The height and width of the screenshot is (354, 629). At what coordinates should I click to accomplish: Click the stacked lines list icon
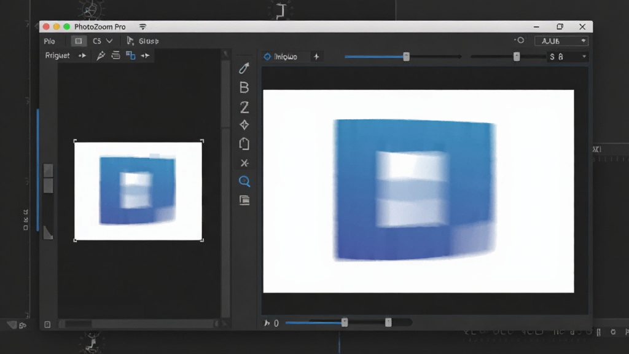pos(115,55)
